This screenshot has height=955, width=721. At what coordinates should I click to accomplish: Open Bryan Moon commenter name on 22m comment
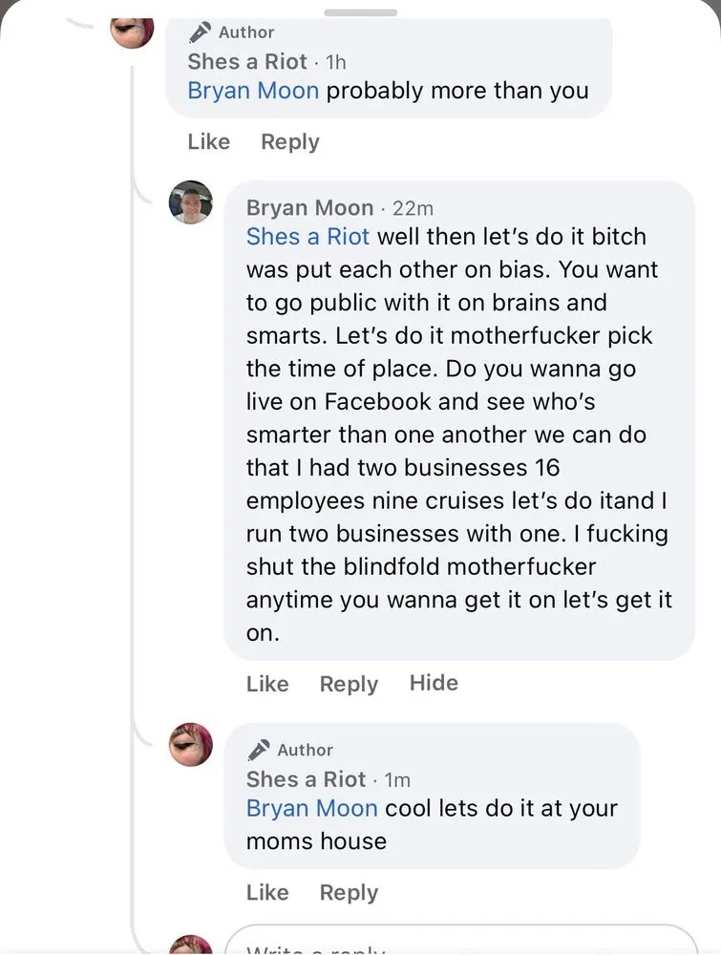click(x=309, y=207)
